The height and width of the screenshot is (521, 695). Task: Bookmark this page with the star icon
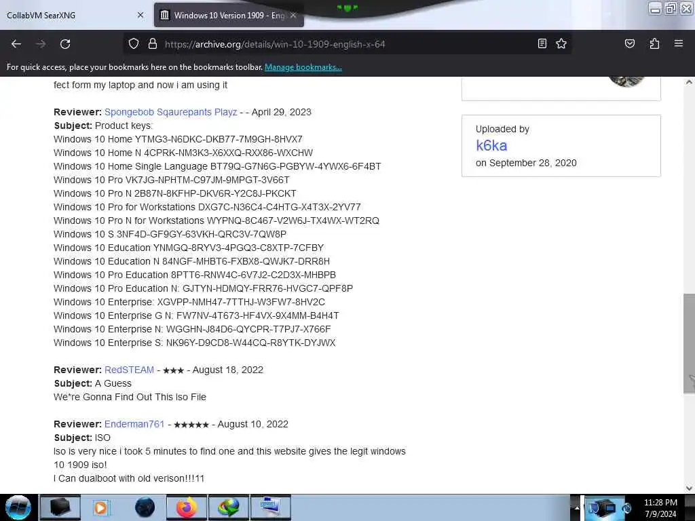pyautogui.click(x=561, y=43)
